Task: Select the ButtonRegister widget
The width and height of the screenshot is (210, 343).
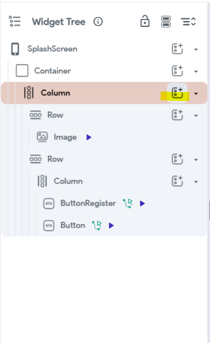Action: coord(88,203)
